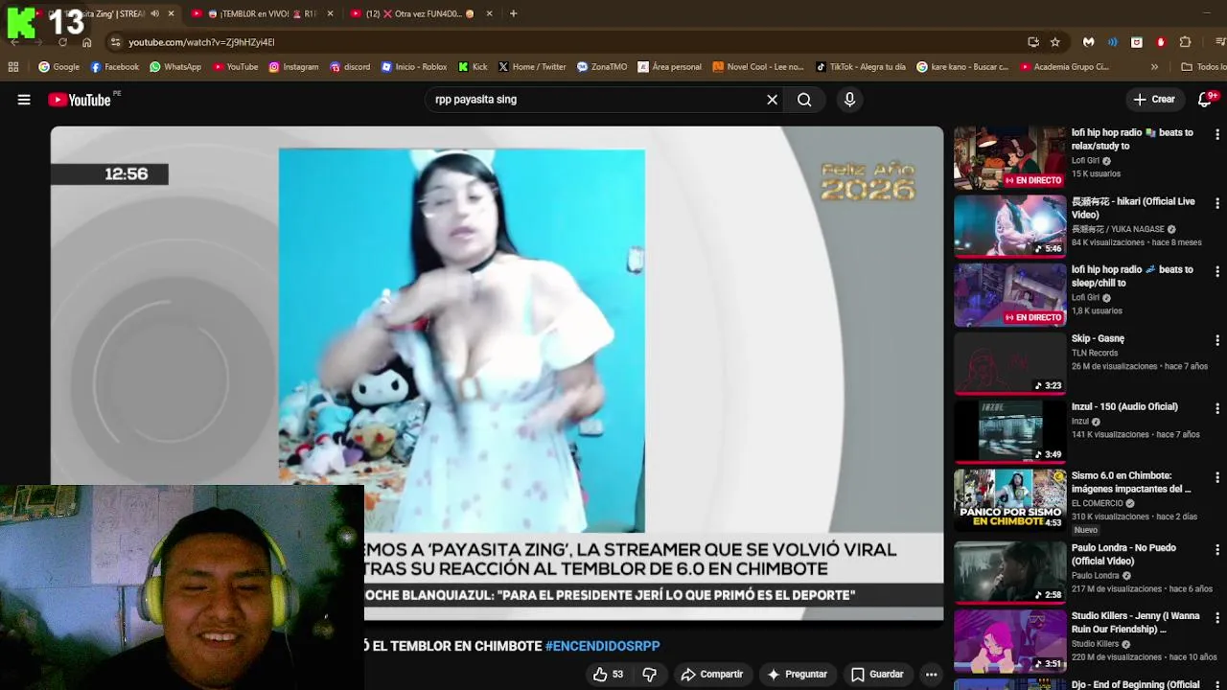The height and width of the screenshot is (690, 1227).
Task: Click the YouTube logo to go home
Action: (x=81, y=100)
